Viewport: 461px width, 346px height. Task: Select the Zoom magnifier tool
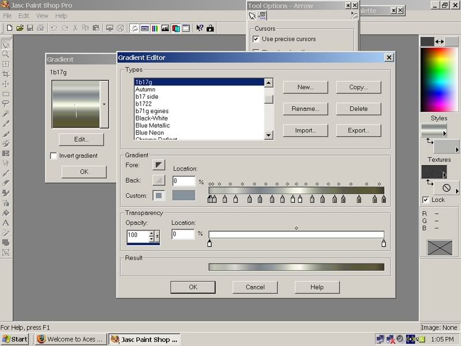click(6, 54)
